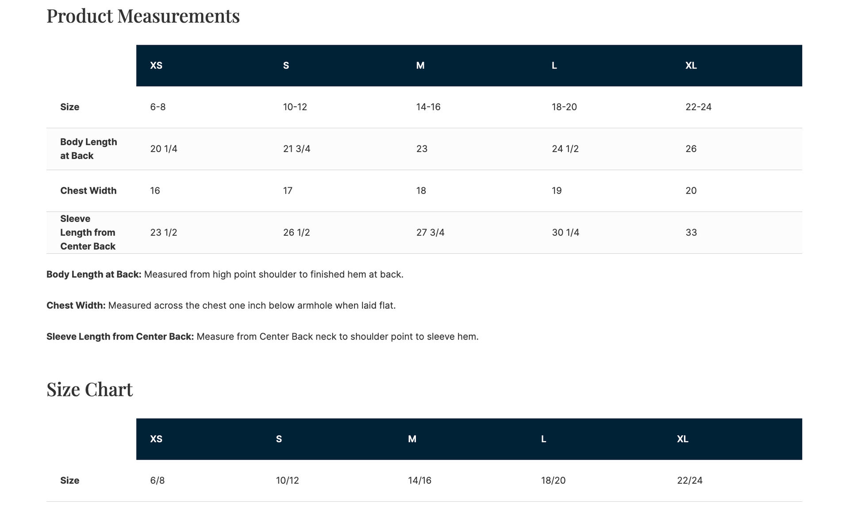Select the L column header in Size Chart
861x519 pixels.
point(543,439)
